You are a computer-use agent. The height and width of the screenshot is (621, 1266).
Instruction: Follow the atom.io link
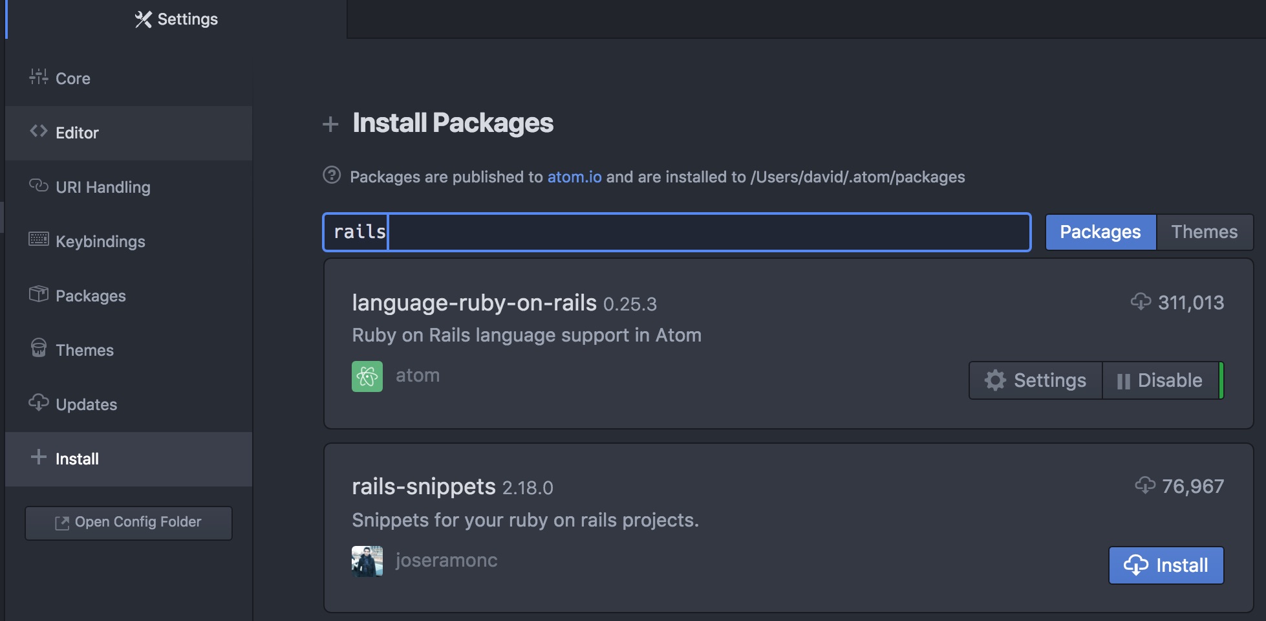574,177
